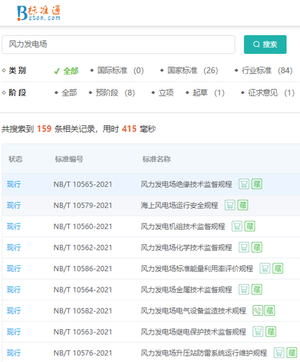Open 现行 status link for NB/T 10563-2021
Screen dimensions: 300x362
tap(14, 332)
